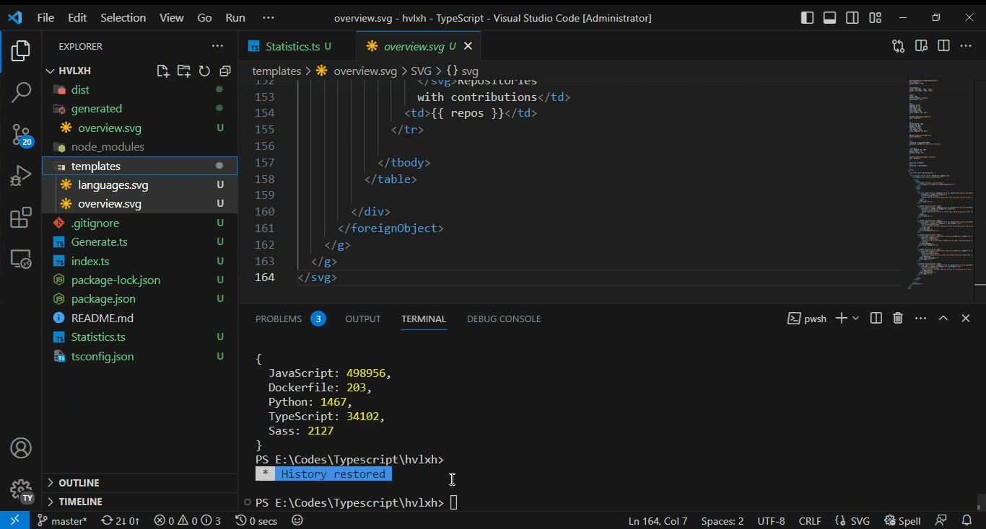Open preview to the side
Viewport: 986px width, 529px height.
[x=921, y=46]
